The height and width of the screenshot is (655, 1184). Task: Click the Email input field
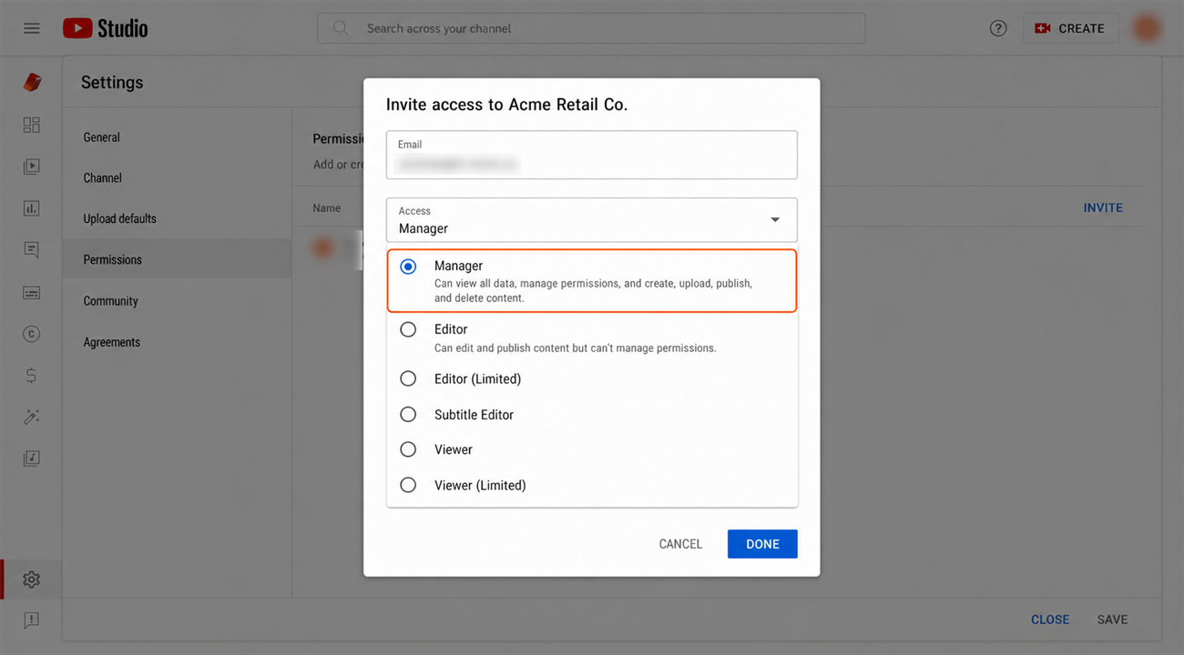click(x=592, y=155)
